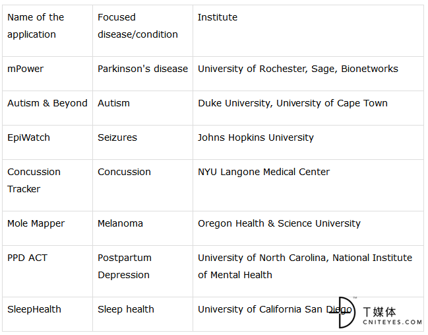Click the T媒体 logo icon watermark
Image resolution: width=428 pixels, height=335 pixels.
[x=343, y=313]
